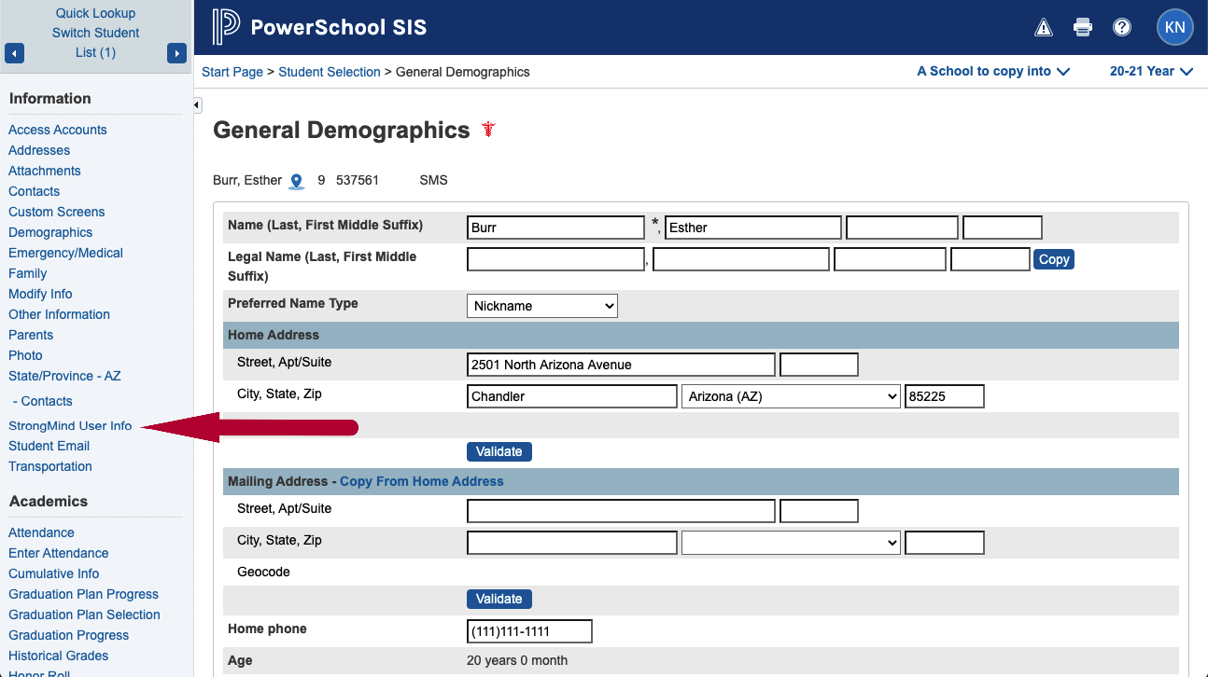Image resolution: width=1208 pixels, height=677 pixels.
Task: Open Graduation Plan Selection link
Action: pos(84,615)
